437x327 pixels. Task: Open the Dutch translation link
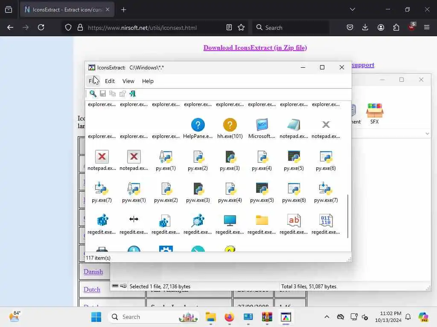coord(92,290)
